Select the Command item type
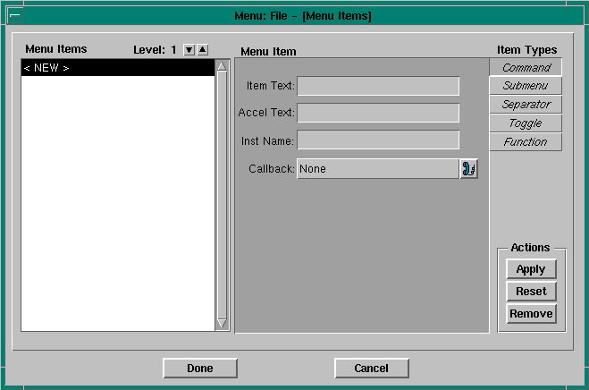589x390 pixels. point(526,67)
